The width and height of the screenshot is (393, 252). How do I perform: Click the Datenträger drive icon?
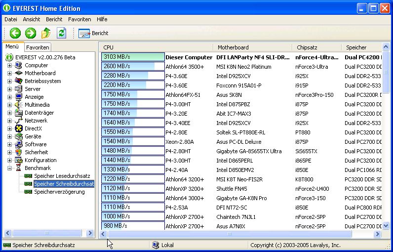pyautogui.click(x=19, y=113)
